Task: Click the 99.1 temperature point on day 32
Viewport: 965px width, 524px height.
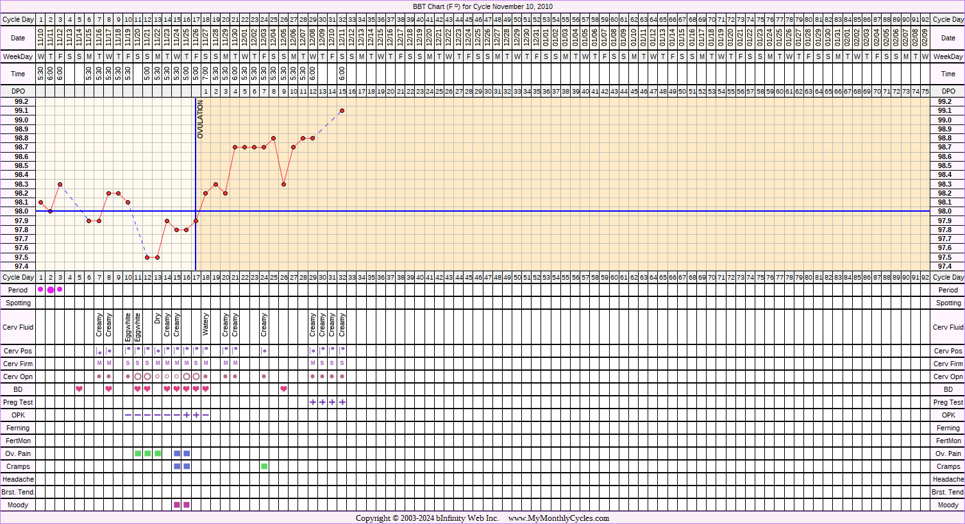Action: [x=342, y=111]
